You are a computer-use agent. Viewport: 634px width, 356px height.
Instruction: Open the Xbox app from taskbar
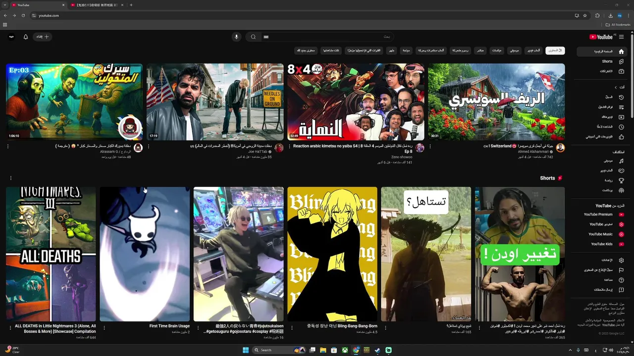(x=345, y=350)
